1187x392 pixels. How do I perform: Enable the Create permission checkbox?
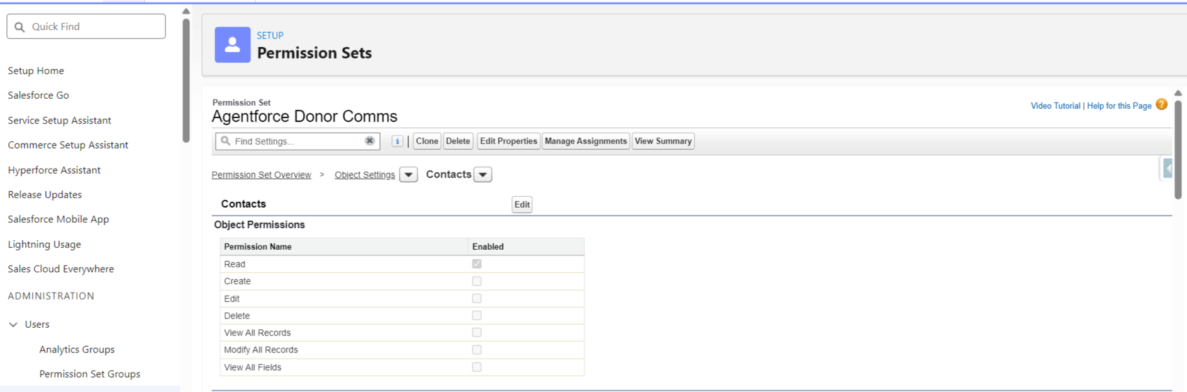[477, 281]
